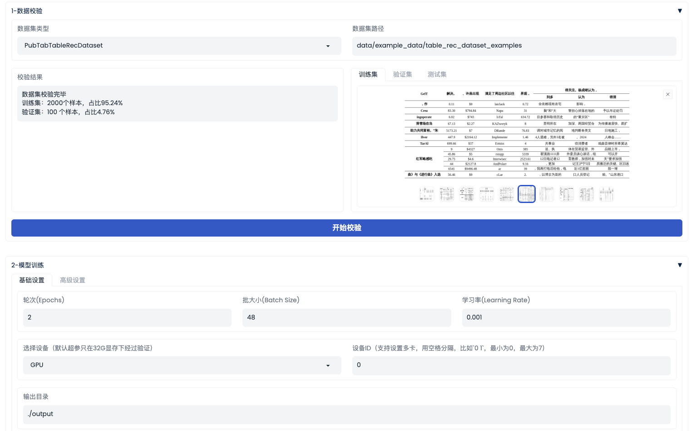Select the first thumbnail in the preview strip
The image size is (696, 431).
click(x=426, y=194)
